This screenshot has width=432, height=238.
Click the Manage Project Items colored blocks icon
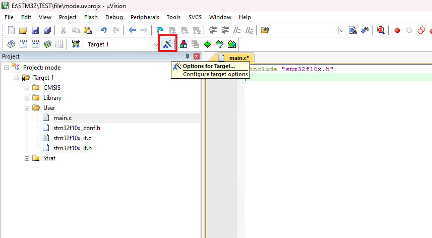pos(183,44)
